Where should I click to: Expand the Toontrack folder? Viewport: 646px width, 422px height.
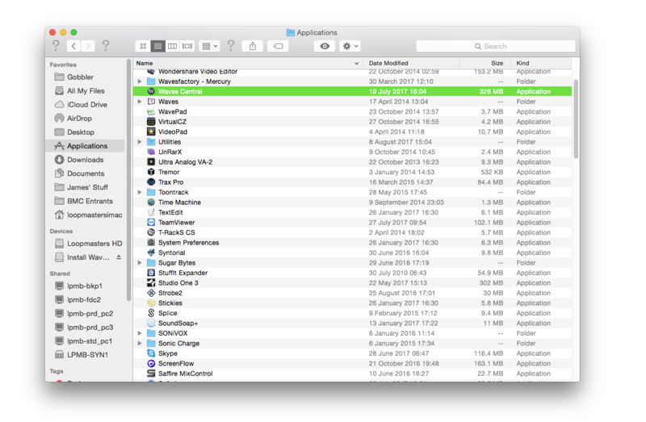pyautogui.click(x=140, y=193)
